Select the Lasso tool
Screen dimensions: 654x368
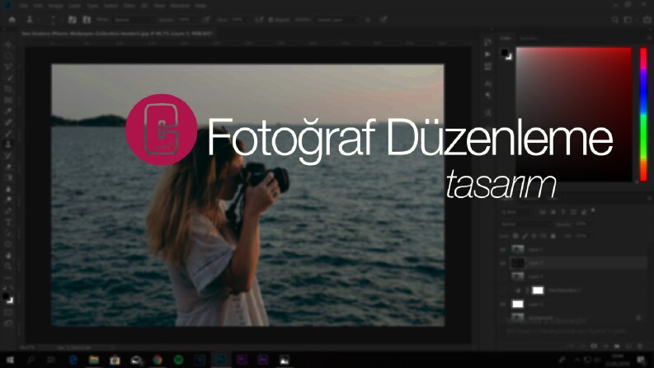(x=8, y=67)
